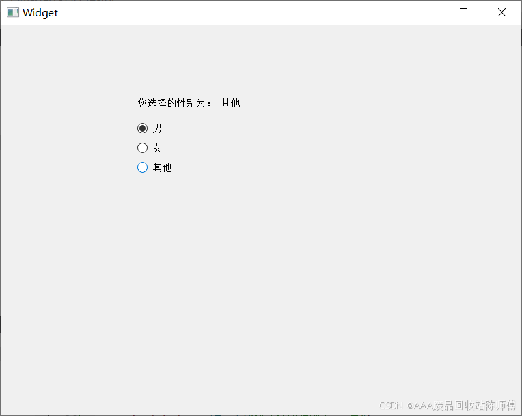This screenshot has width=522, height=416.
Task: Click the Widget title text
Action: coord(40,12)
